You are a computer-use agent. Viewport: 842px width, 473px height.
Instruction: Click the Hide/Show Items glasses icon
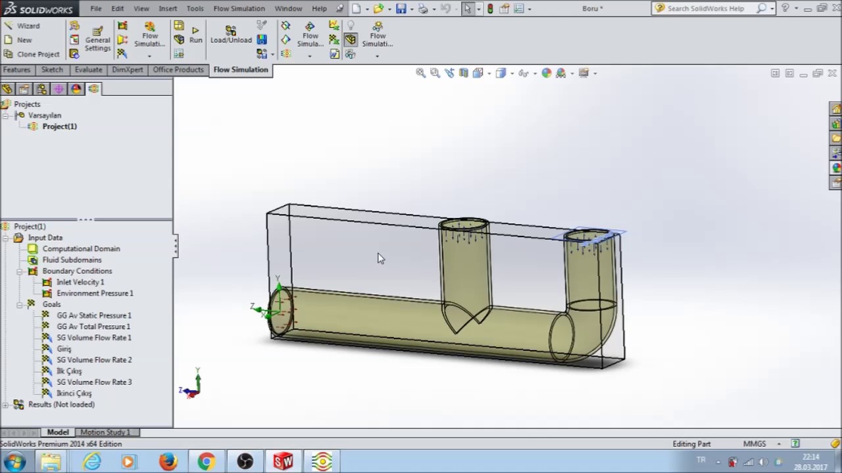523,73
